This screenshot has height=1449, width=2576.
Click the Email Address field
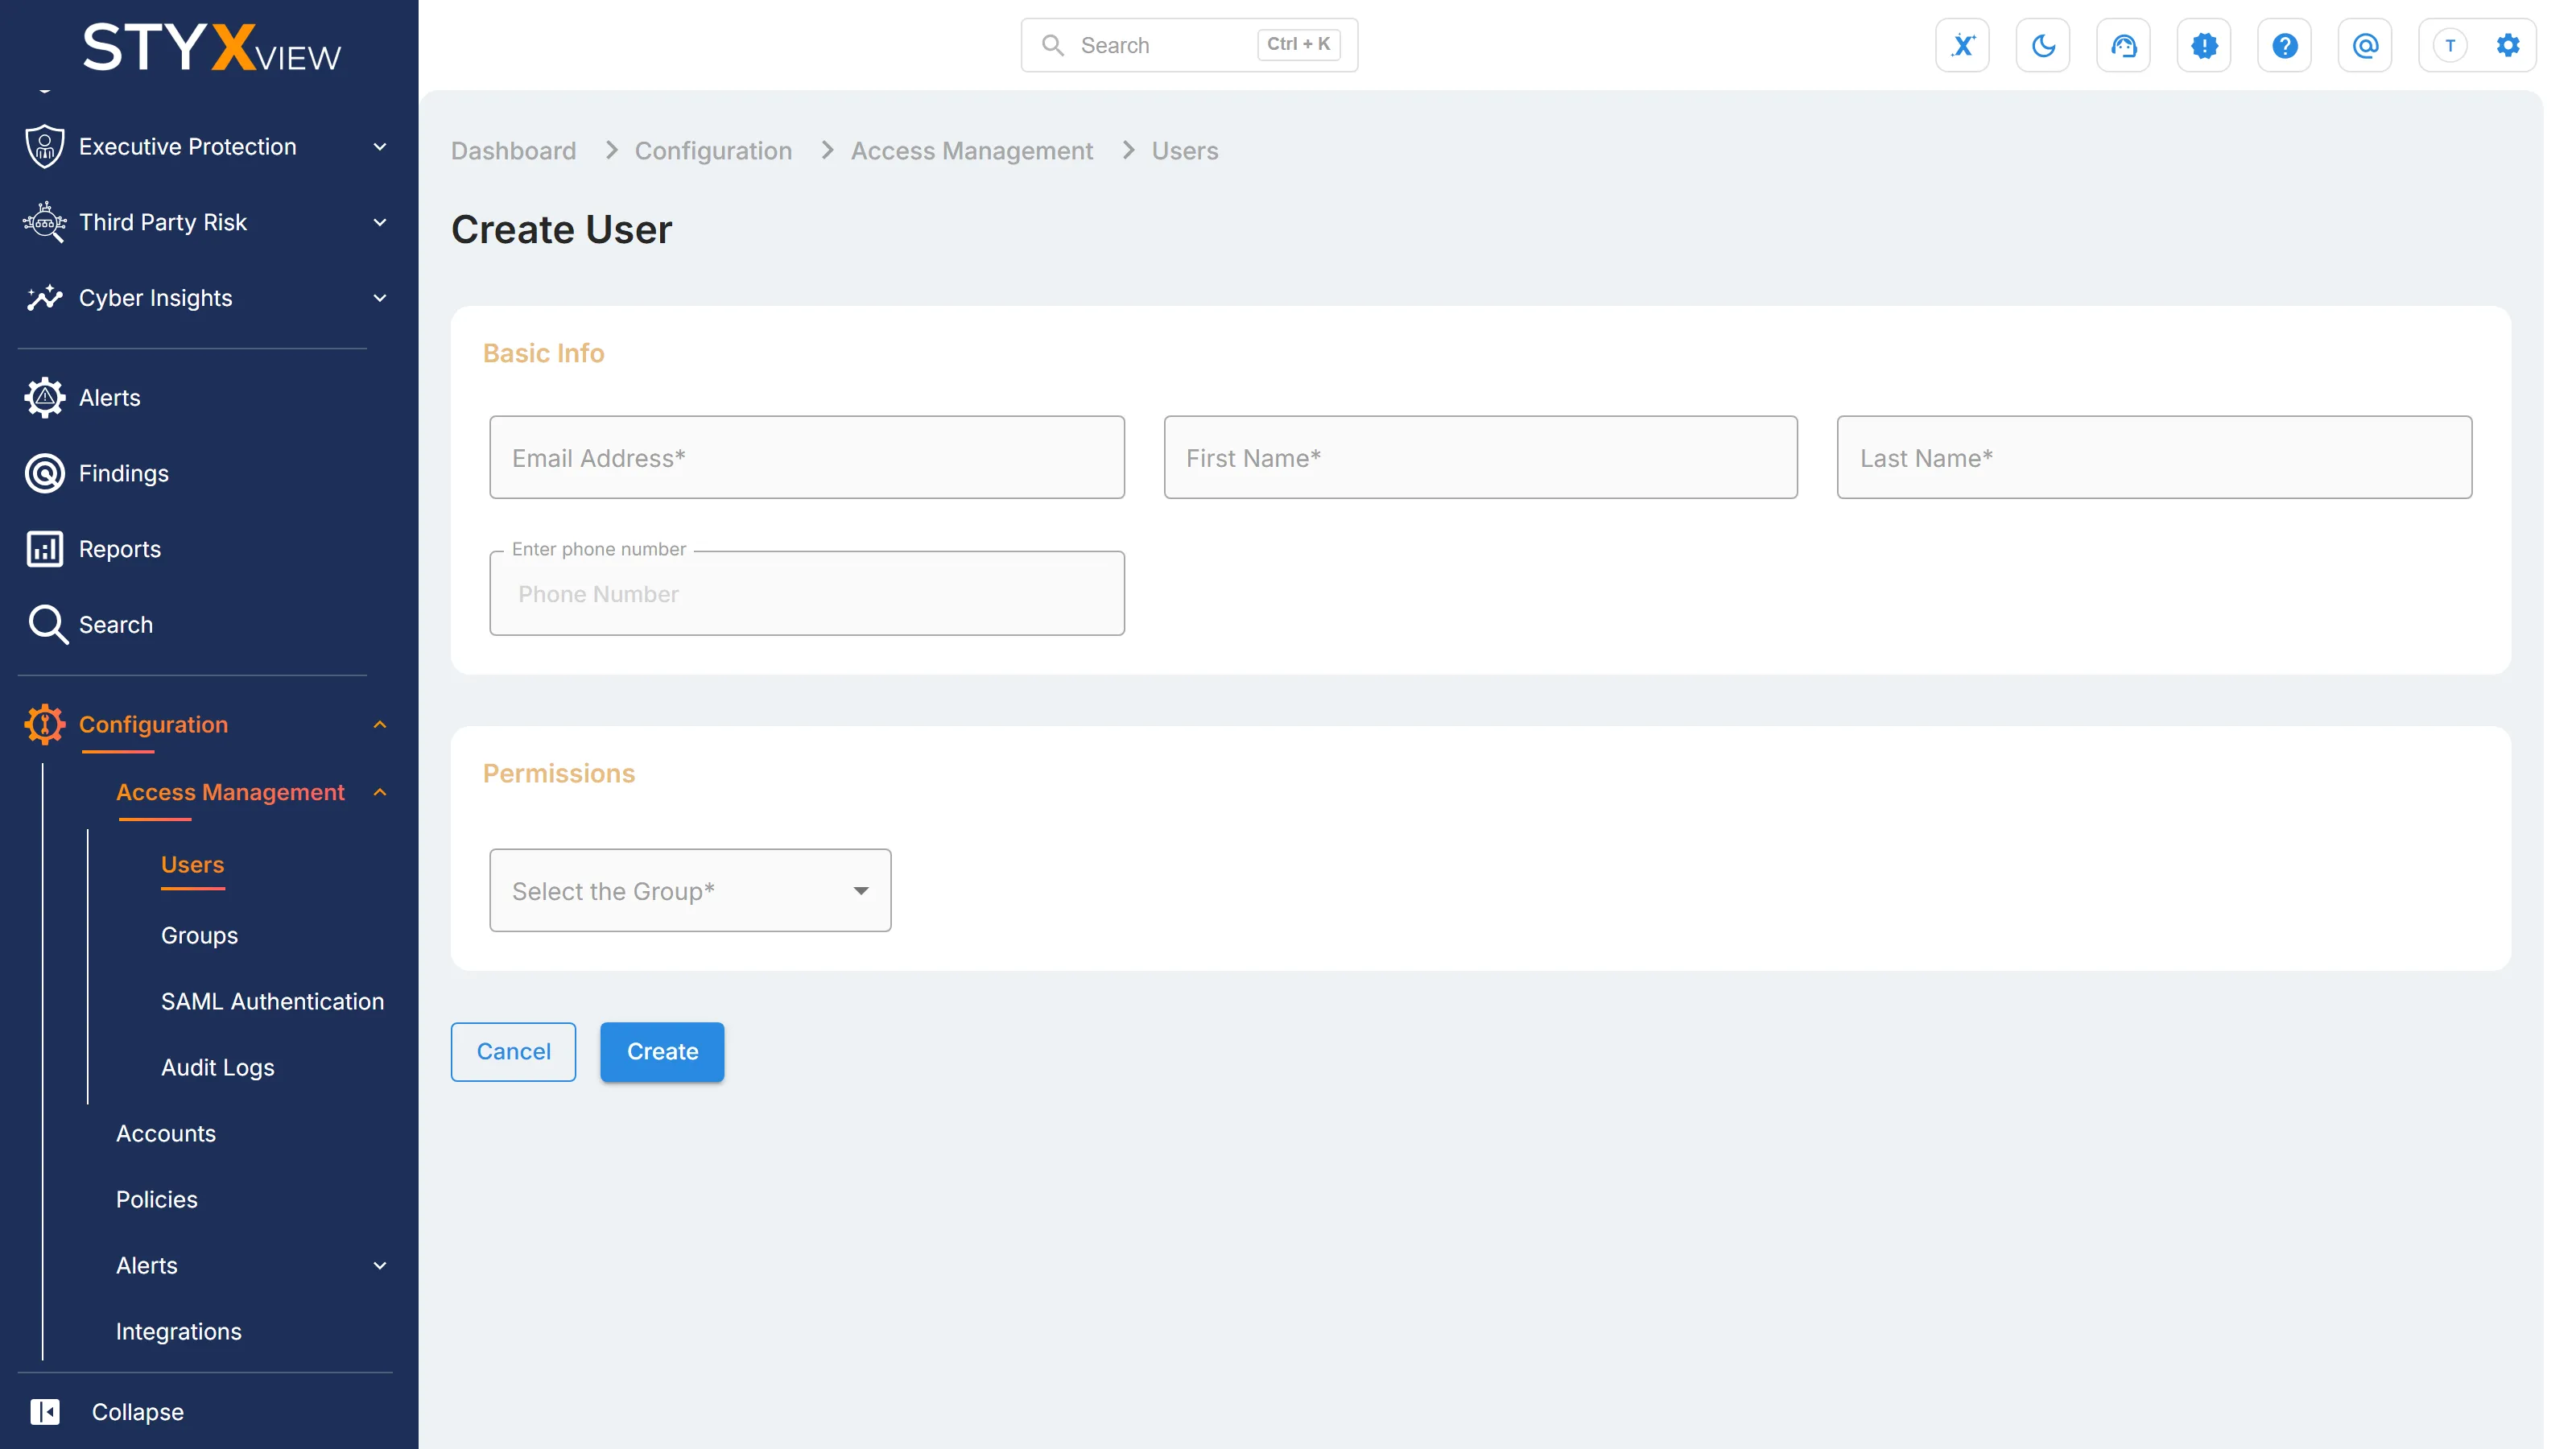(x=807, y=457)
